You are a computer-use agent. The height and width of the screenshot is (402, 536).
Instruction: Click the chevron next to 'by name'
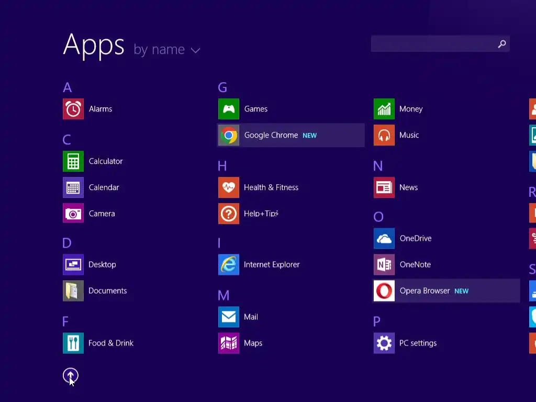(196, 51)
